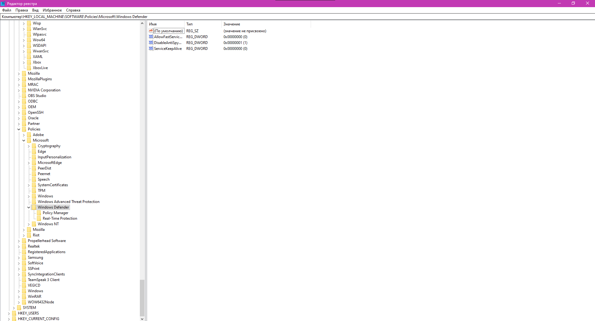Select the HKEY_CURRENT_CONFIG hive
The height and width of the screenshot is (321, 595).
point(38,319)
